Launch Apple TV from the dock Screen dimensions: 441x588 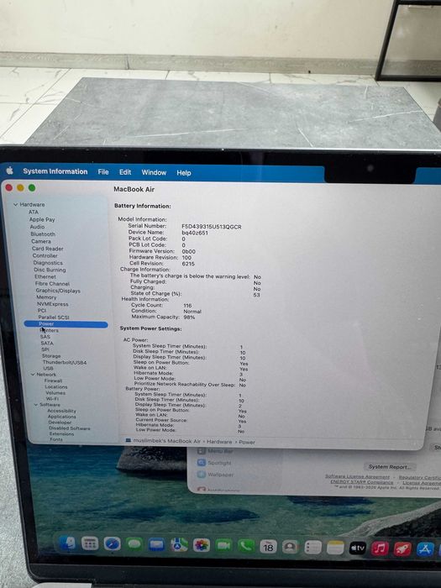tap(358, 549)
